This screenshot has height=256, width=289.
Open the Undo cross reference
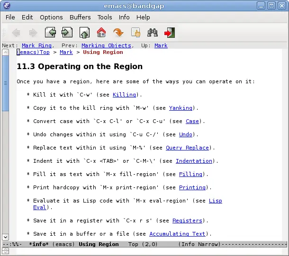pos(186,134)
